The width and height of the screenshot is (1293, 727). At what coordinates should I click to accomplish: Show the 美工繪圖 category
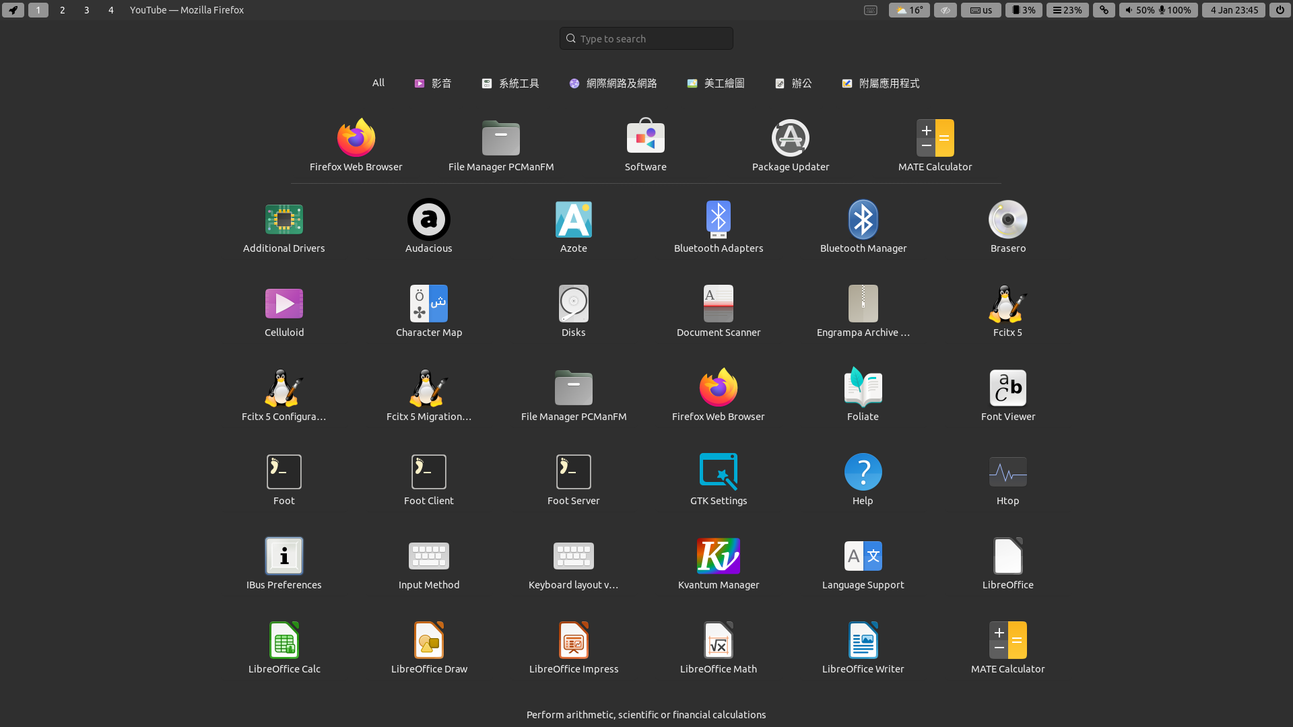coord(716,83)
